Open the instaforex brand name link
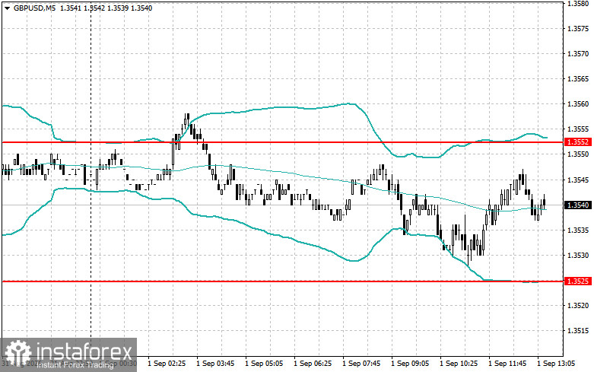Viewport: 594px width, 372px height. click(84, 351)
